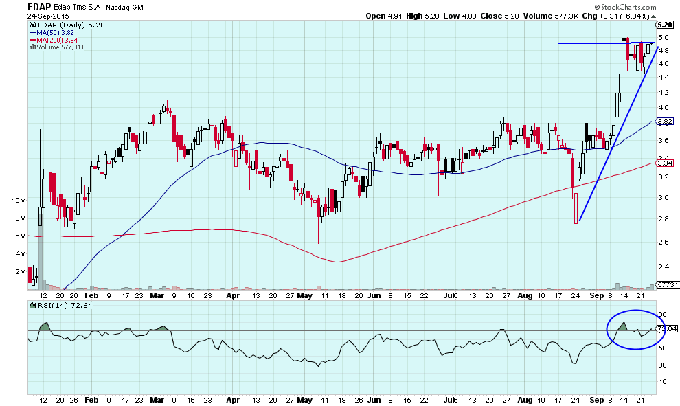Screen dimensions: 680x406
Task: Click the red MA(200) legend line swatch
Action: click(32, 40)
